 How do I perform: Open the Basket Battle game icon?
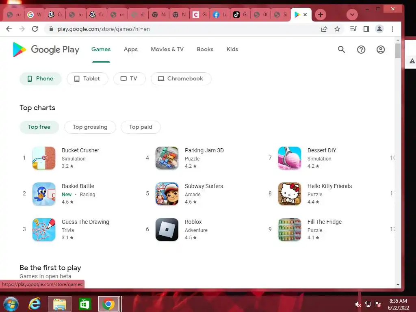tap(44, 194)
